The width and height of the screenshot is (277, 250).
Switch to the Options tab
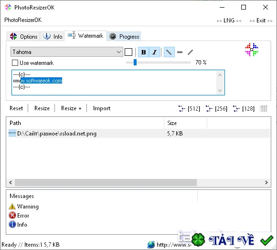click(23, 37)
